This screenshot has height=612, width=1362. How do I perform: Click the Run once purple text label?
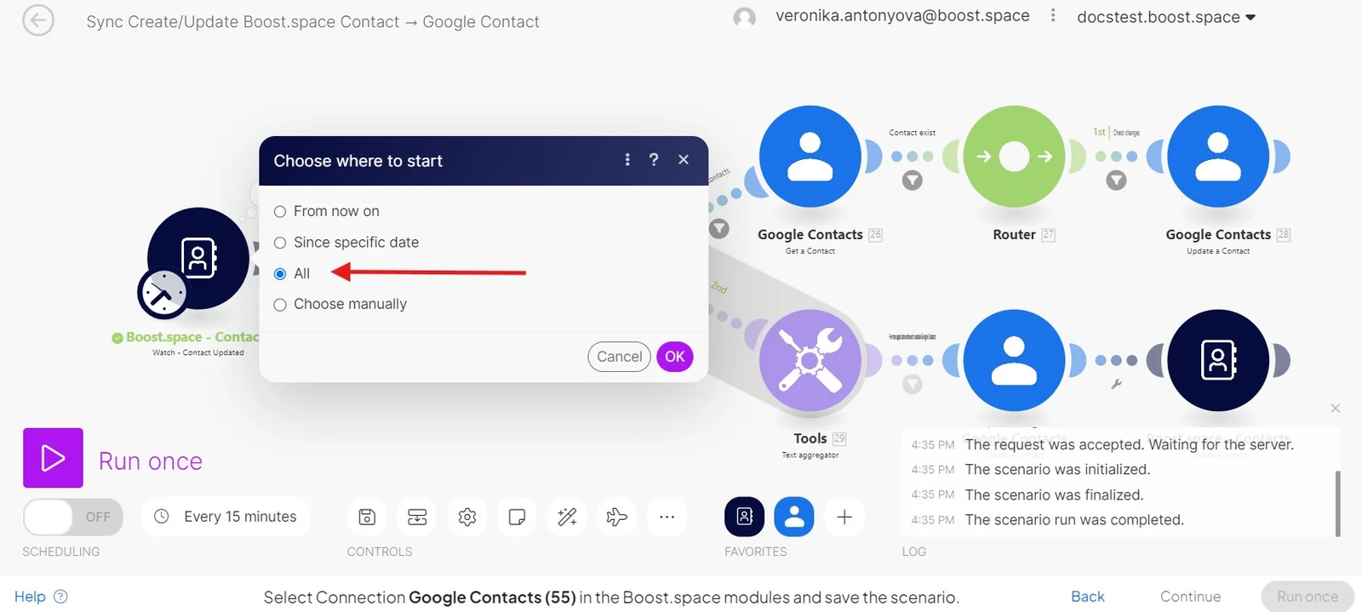click(x=151, y=461)
